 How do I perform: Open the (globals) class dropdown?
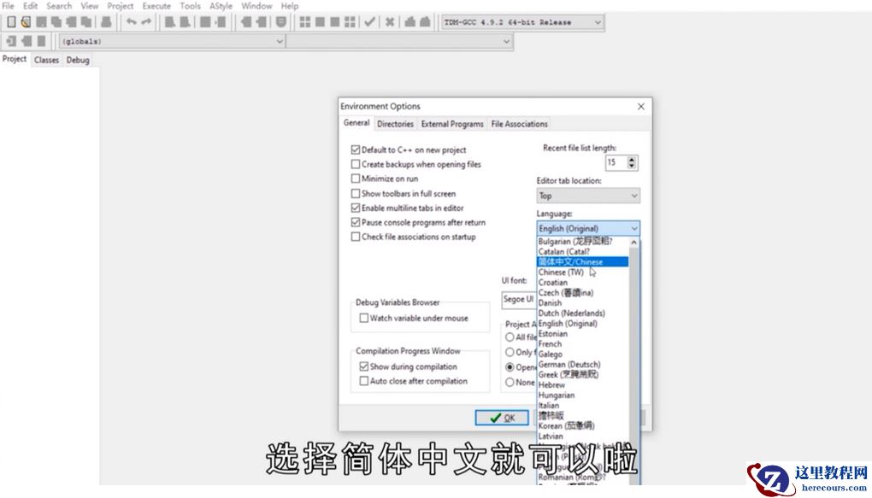point(171,41)
